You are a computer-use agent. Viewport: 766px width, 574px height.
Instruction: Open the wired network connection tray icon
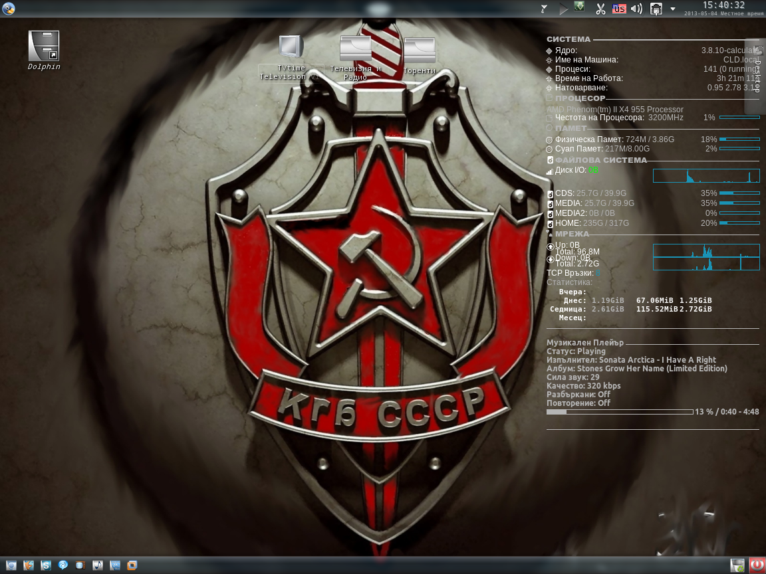tap(656, 9)
